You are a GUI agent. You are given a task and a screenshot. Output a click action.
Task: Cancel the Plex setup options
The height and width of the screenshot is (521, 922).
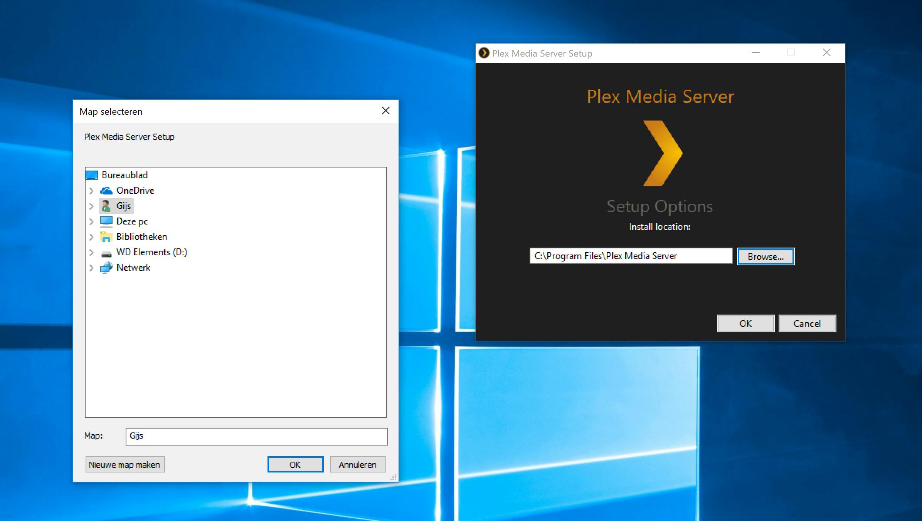tap(807, 323)
